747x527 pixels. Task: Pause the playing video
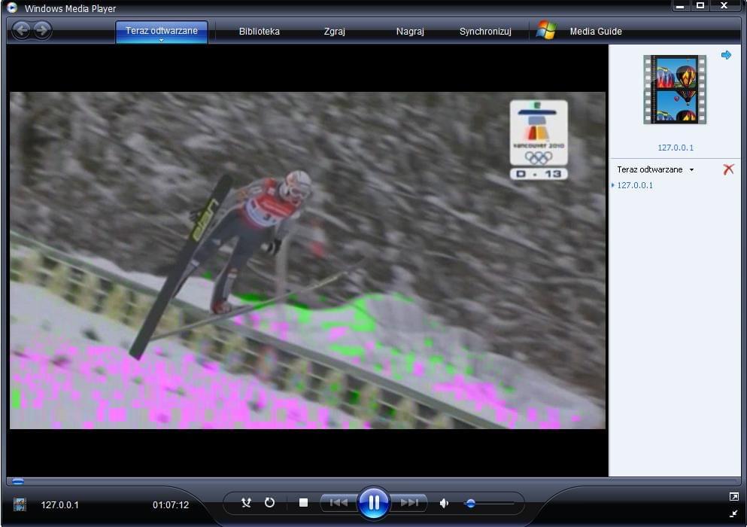373,502
